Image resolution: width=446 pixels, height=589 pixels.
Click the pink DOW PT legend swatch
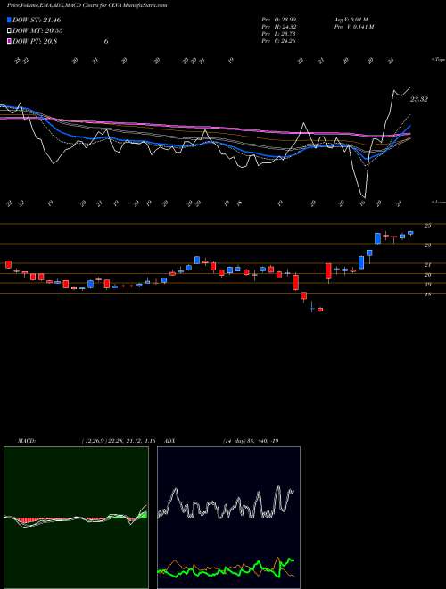(x=10, y=41)
